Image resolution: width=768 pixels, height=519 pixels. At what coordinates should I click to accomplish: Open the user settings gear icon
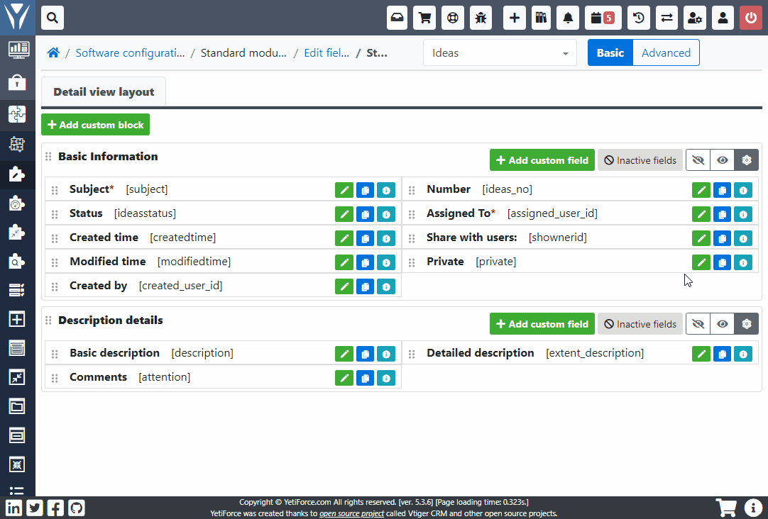[695, 18]
